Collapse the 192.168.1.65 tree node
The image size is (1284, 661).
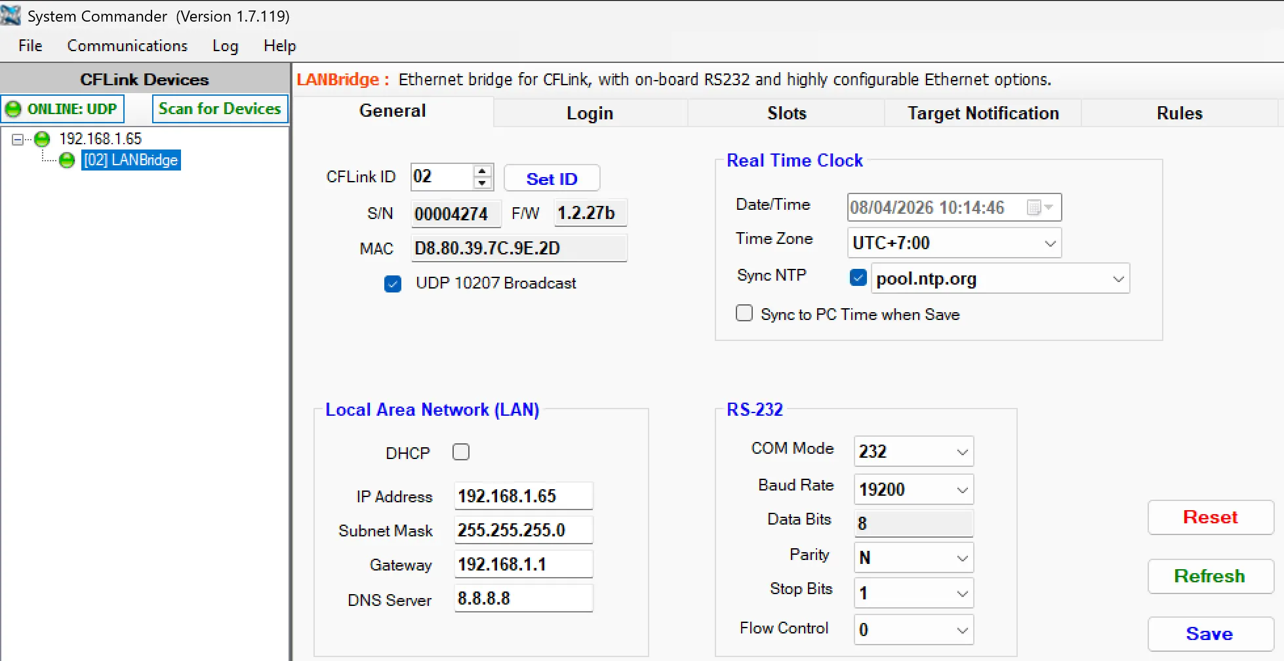pyautogui.click(x=18, y=139)
